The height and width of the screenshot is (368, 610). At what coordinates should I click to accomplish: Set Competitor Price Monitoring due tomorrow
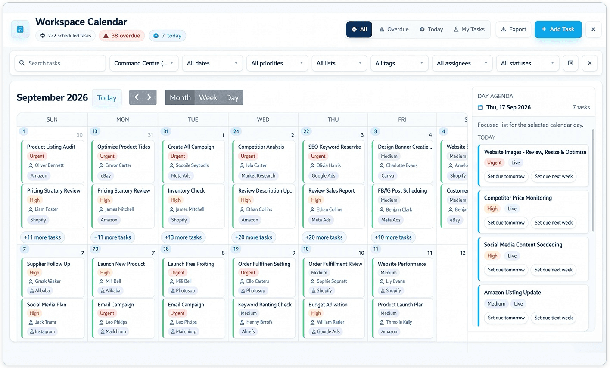[x=506, y=223]
